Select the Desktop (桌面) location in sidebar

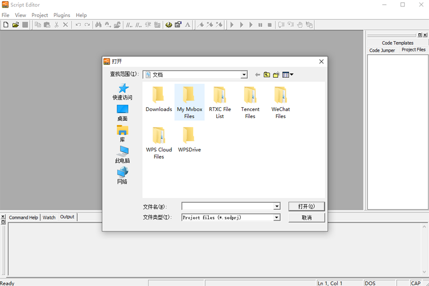(x=122, y=112)
